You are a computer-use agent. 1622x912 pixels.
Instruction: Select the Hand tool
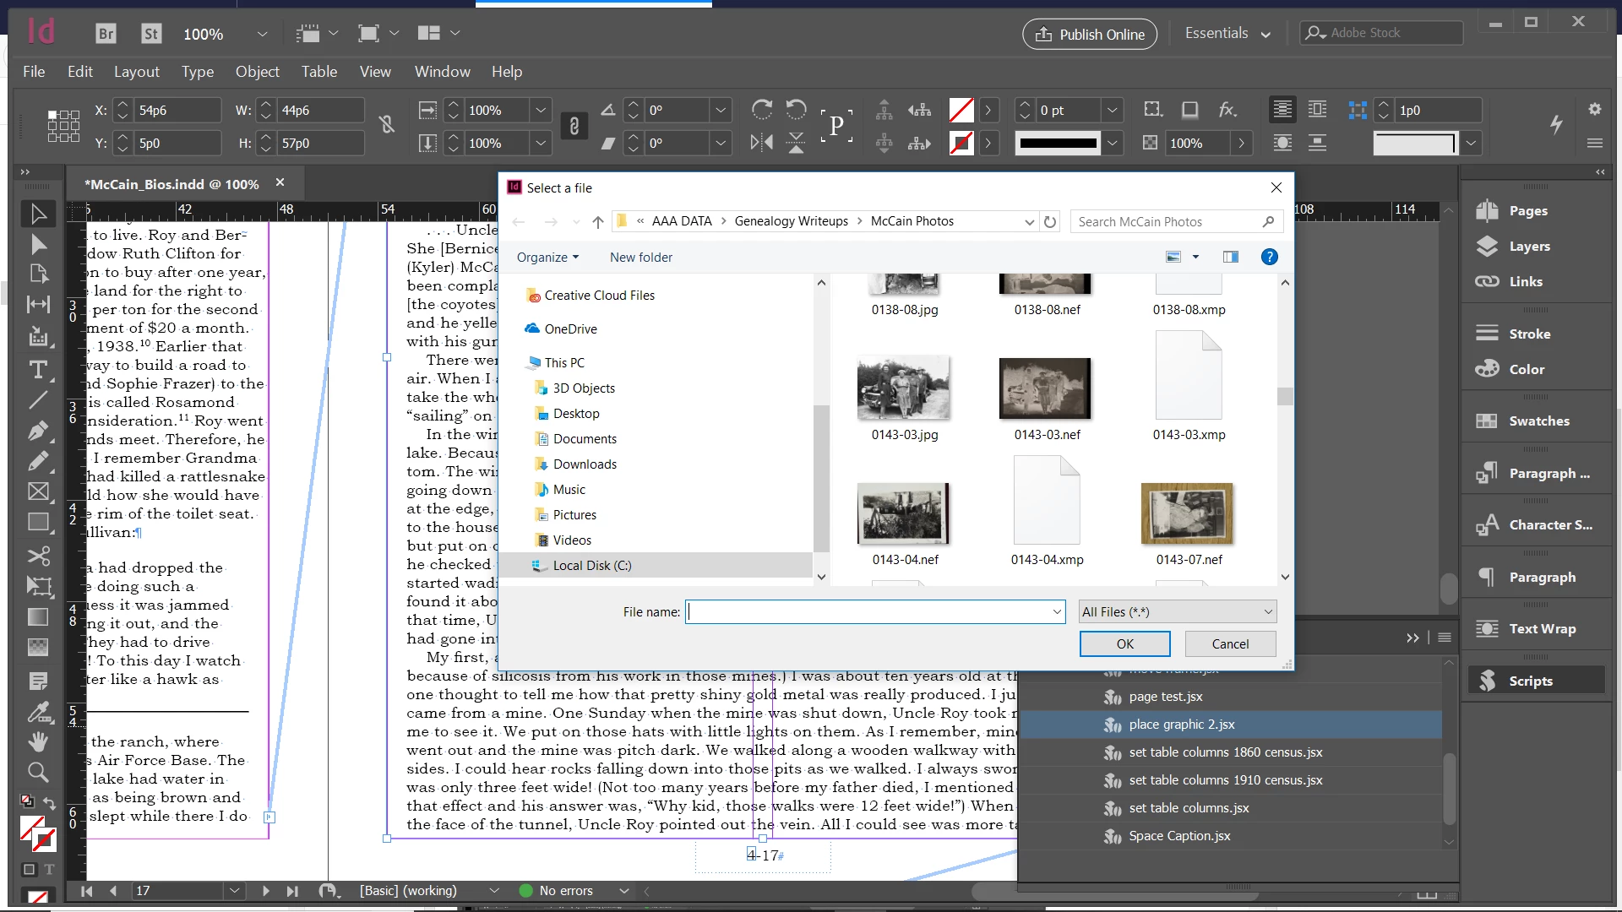tap(38, 742)
